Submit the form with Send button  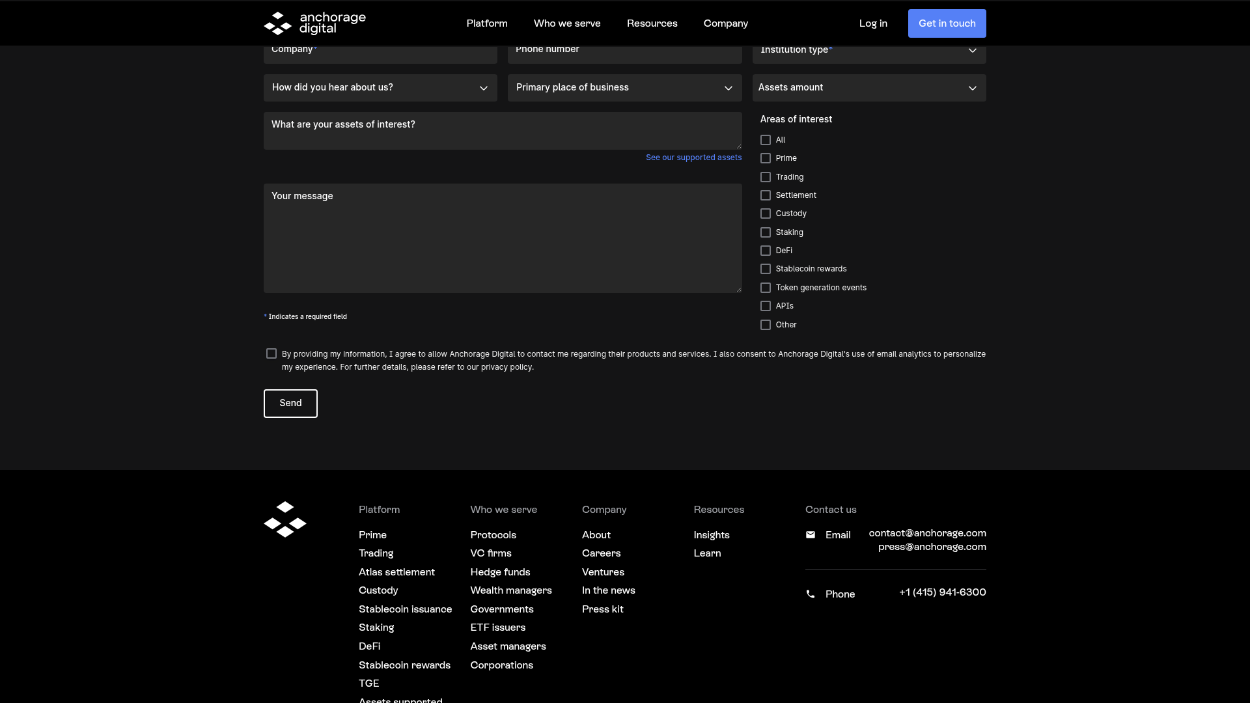click(x=290, y=404)
